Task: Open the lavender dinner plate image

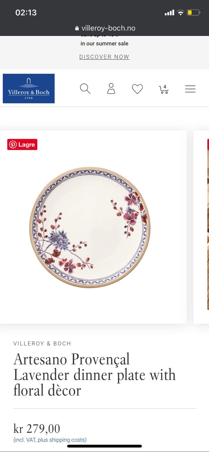Action: pos(90,227)
